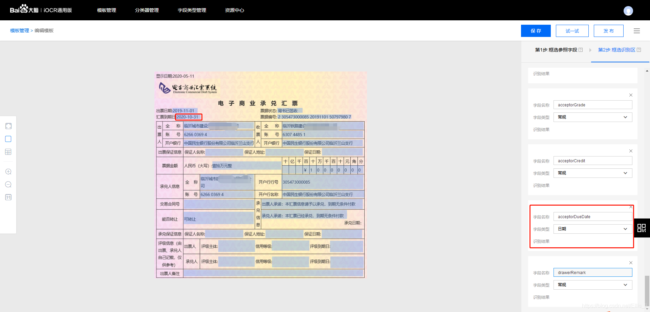Edit the acceptorGrade field name input
Viewport: 650px width, 312px height.
(x=593, y=105)
